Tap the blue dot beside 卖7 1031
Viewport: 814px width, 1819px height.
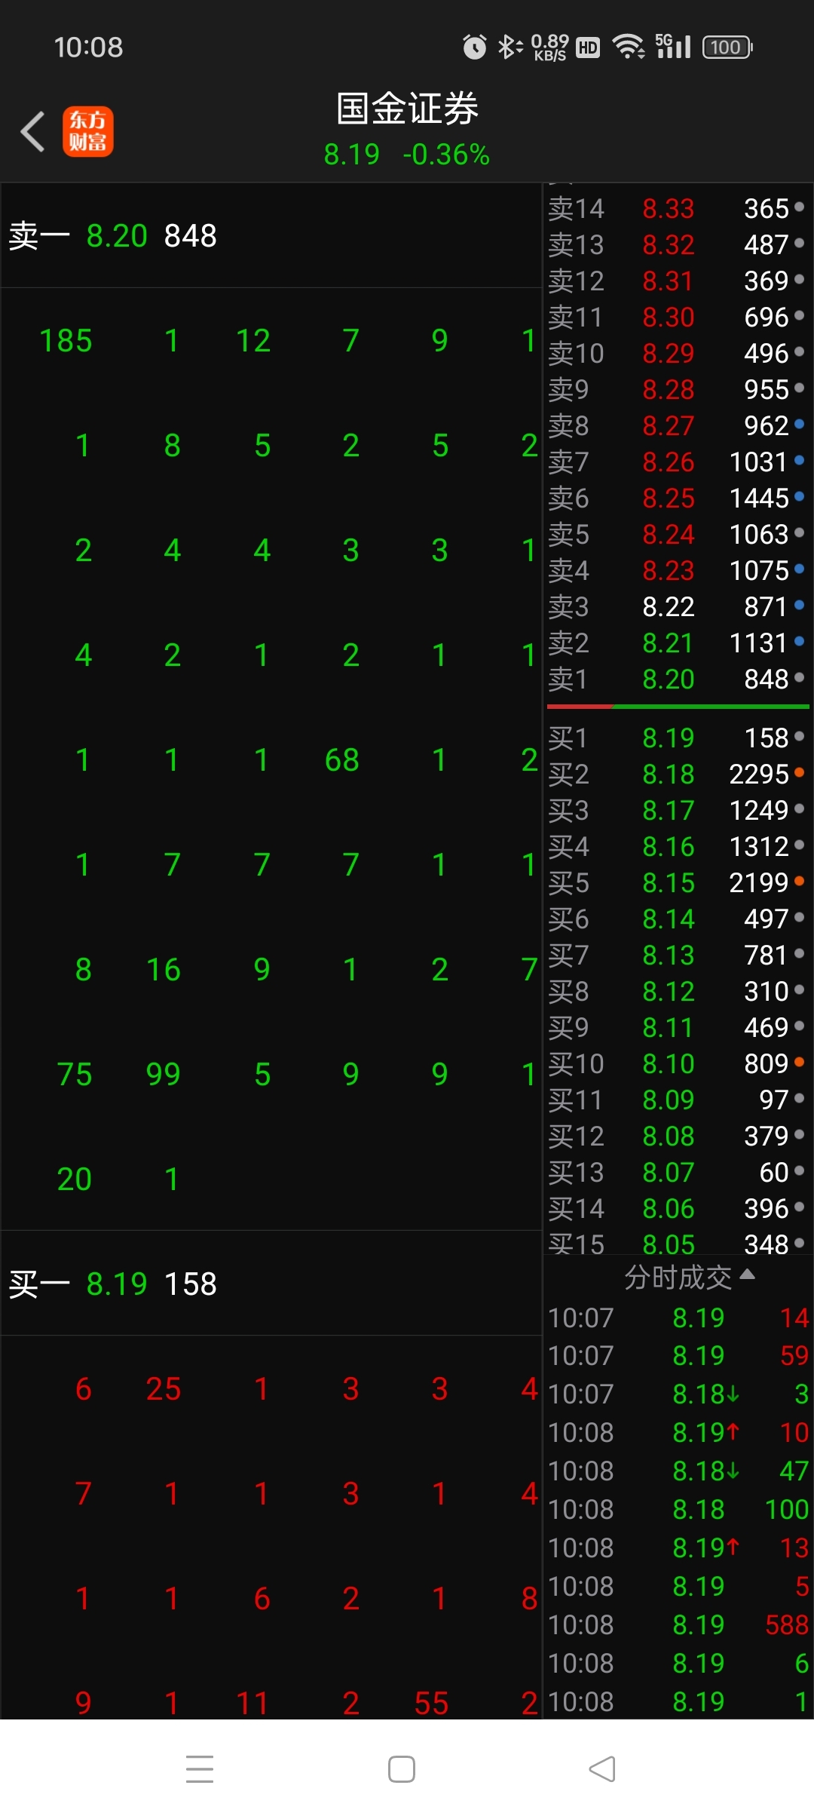click(x=799, y=460)
